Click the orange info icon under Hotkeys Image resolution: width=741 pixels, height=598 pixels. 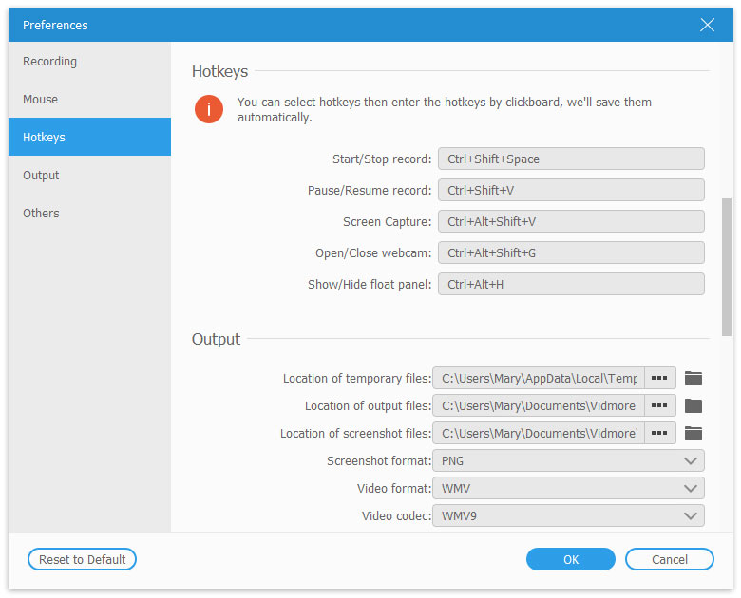pos(208,109)
